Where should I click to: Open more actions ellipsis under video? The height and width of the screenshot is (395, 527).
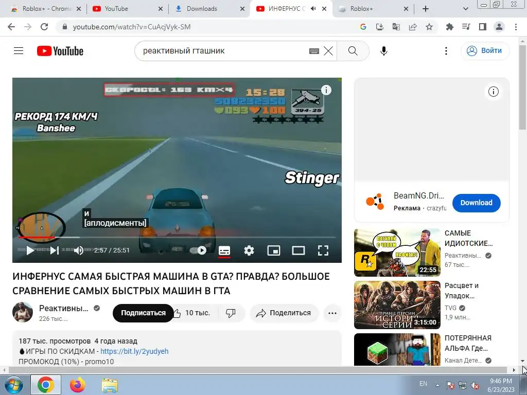[x=332, y=313]
